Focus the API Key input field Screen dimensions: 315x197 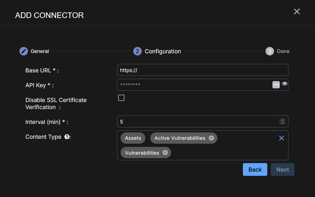[x=194, y=85]
